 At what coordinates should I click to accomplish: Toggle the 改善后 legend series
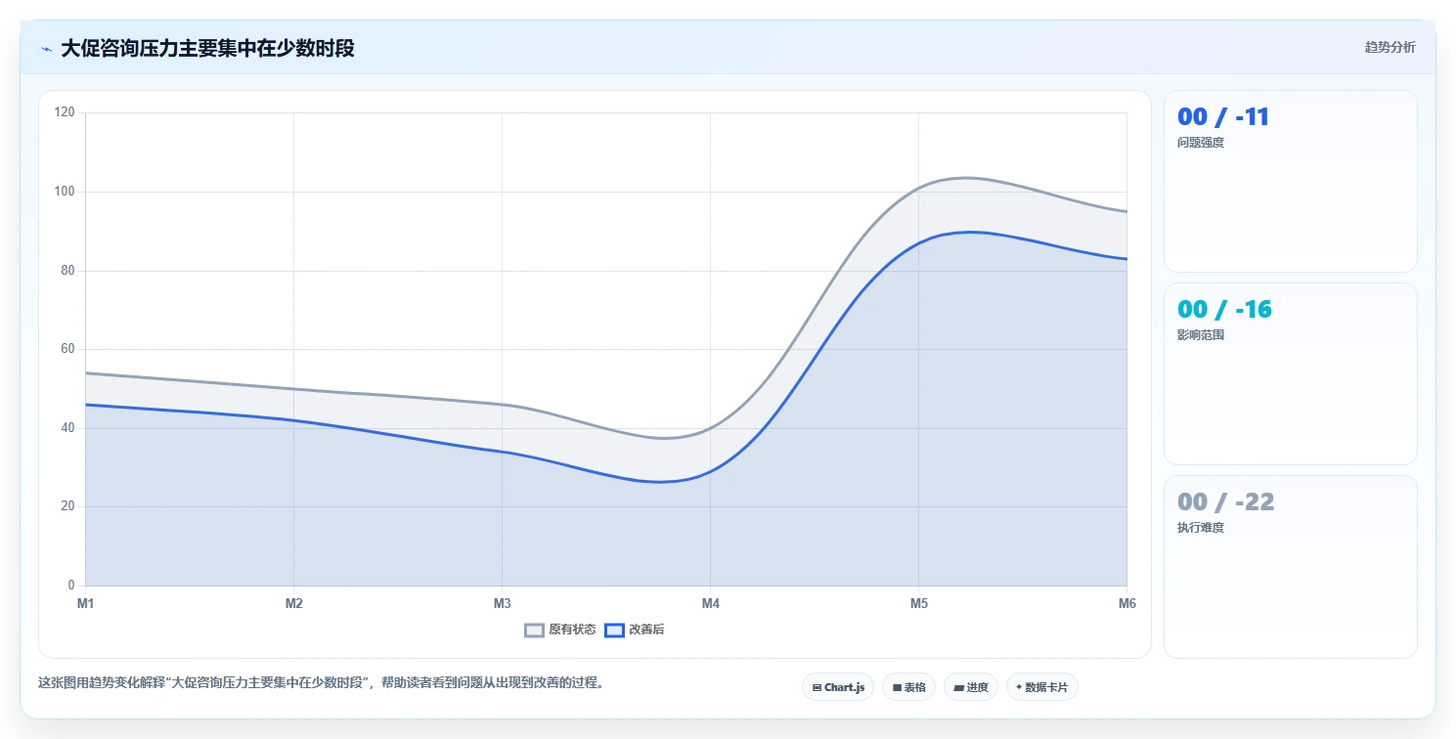635,630
